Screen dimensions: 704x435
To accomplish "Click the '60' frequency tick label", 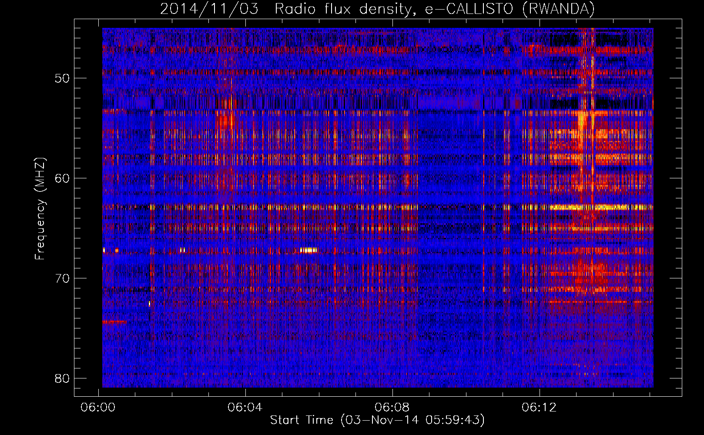I will pos(62,178).
